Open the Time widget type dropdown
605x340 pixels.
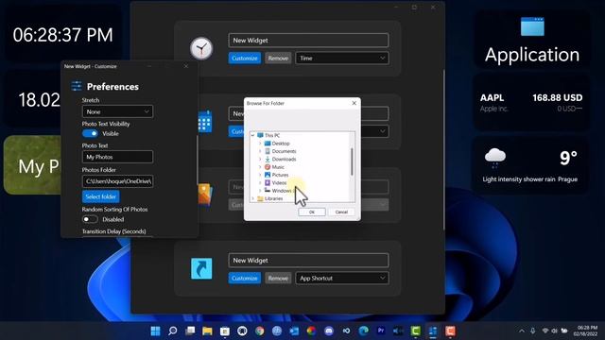342,59
